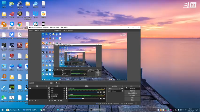Screen dimensions: 200x112
Task: Select the 场景 scene entry in Scenes list
Action: pos(38,88)
